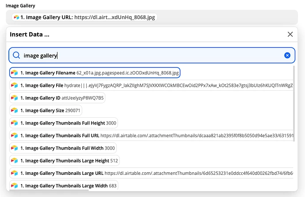Click the image gallery search field
This screenshot has width=305, height=197.
click(x=152, y=55)
